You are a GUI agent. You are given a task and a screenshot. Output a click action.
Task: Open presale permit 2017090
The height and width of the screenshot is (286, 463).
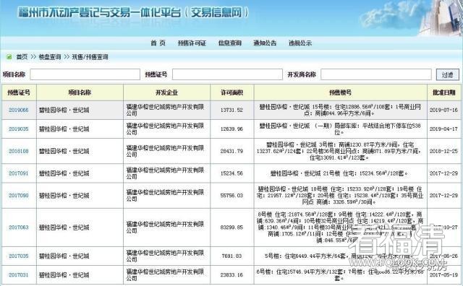pos(19,195)
